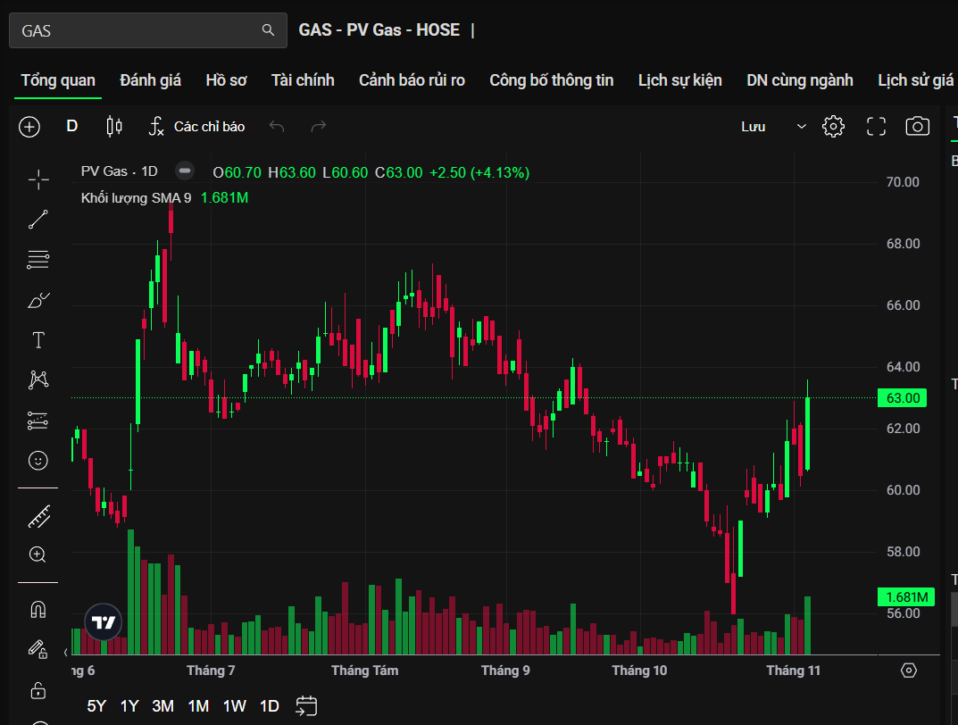
Task: Click the zoom in magnifier tool
Action: 38,554
